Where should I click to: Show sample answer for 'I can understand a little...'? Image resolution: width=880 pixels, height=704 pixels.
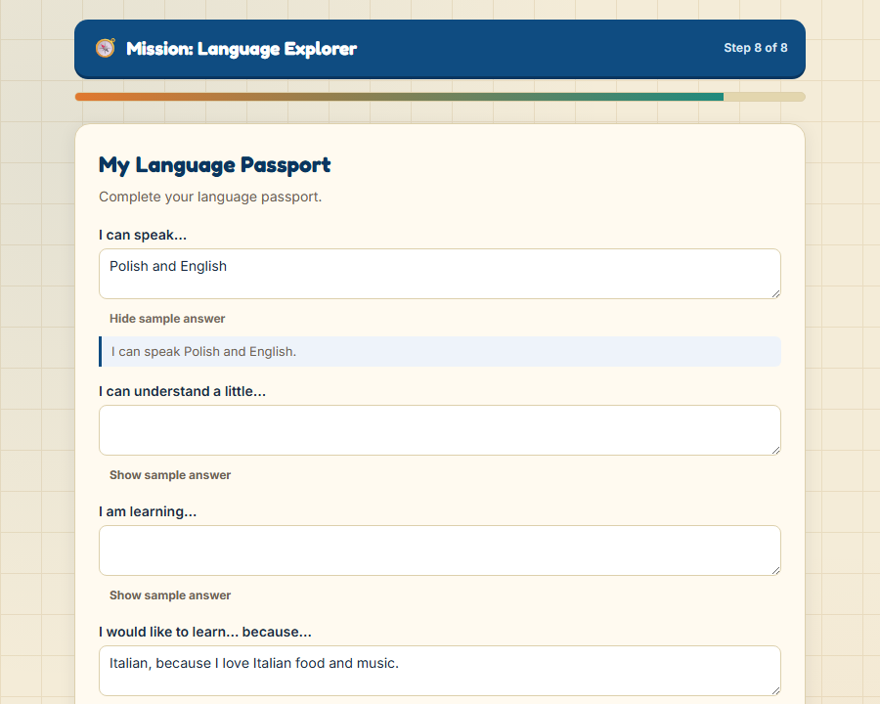pos(170,475)
